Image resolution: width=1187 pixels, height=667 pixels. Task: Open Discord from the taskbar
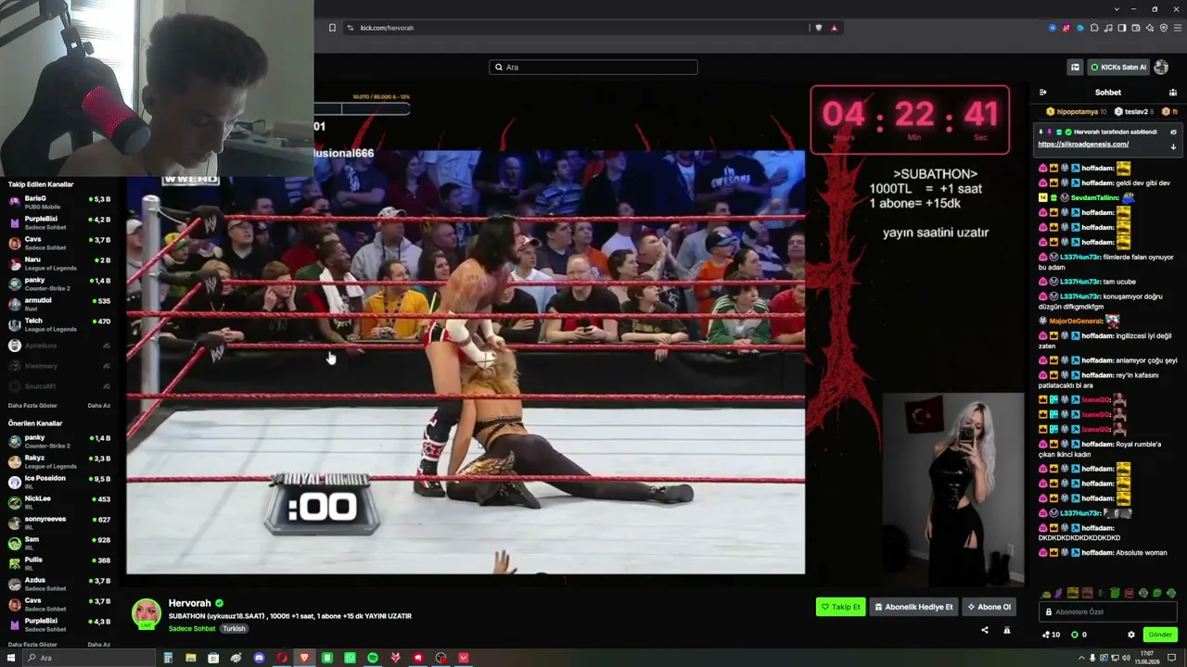259,658
